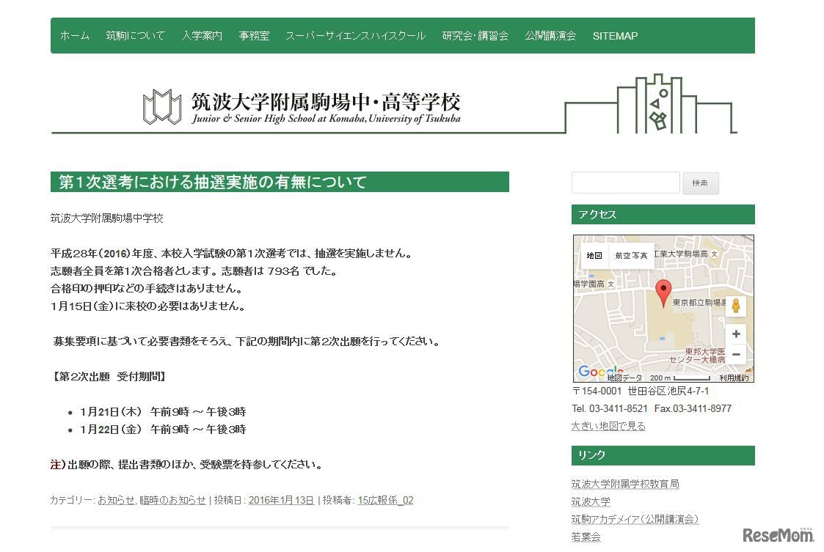Image resolution: width=824 pixels, height=552 pixels.
Task: Switch the map back to 地図 view
Action: tap(594, 255)
